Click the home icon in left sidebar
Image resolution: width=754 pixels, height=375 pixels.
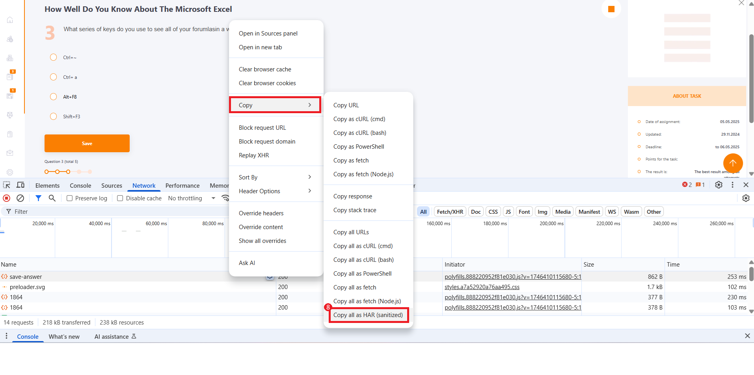(x=10, y=20)
